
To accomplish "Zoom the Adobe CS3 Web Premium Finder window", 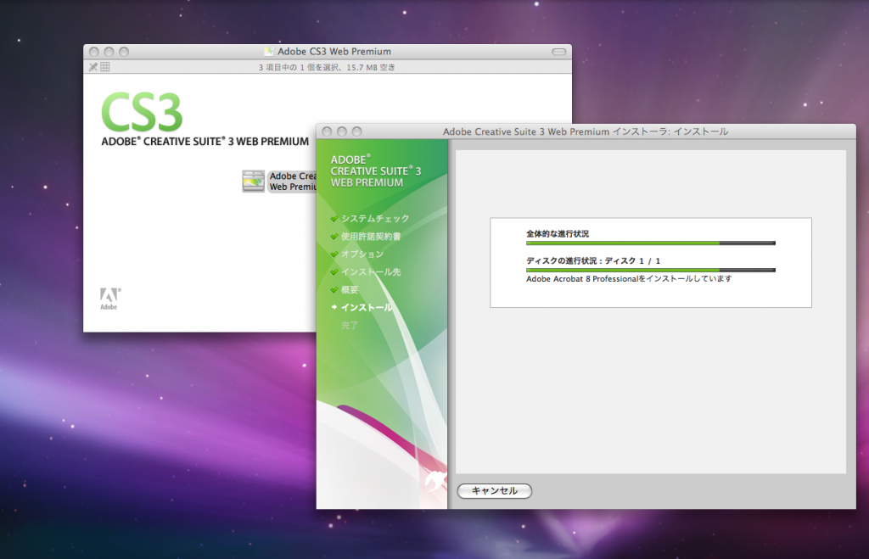I will point(124,52).
